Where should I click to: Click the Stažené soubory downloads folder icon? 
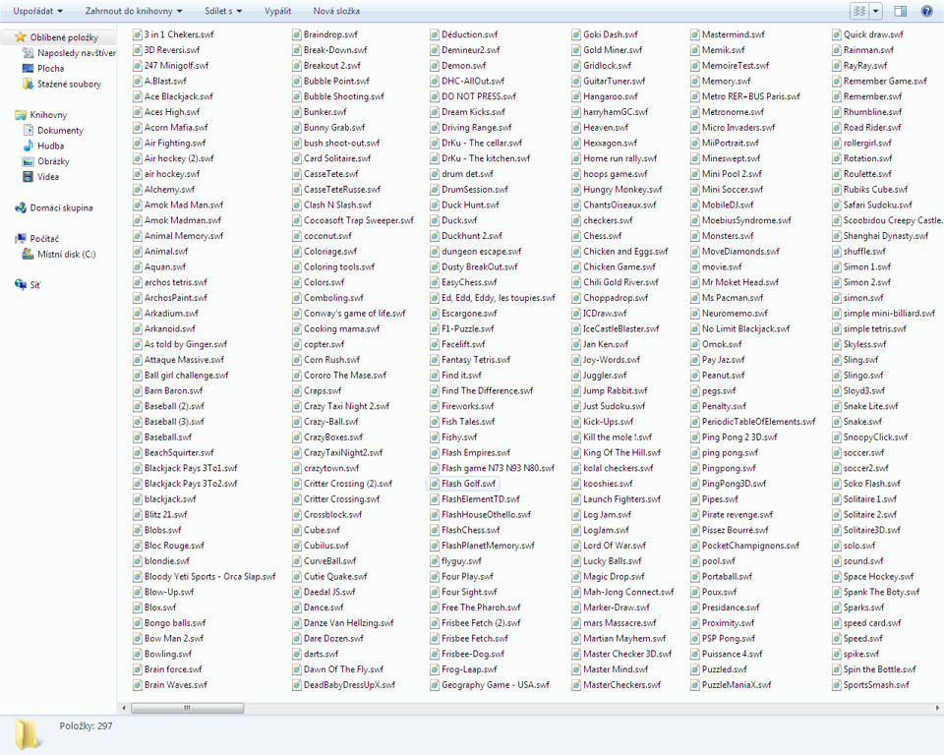pyautogui.click(x=28, y=84)
